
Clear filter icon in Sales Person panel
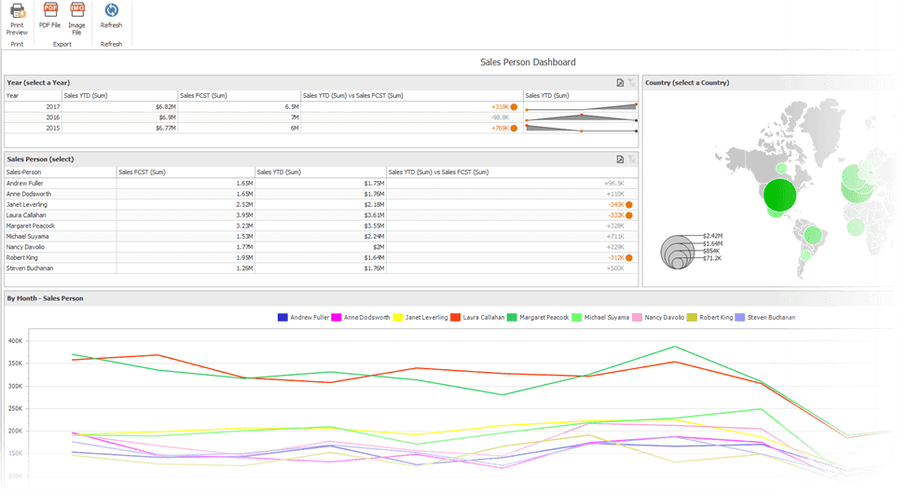pyautogui.click(x=632, y=159)
